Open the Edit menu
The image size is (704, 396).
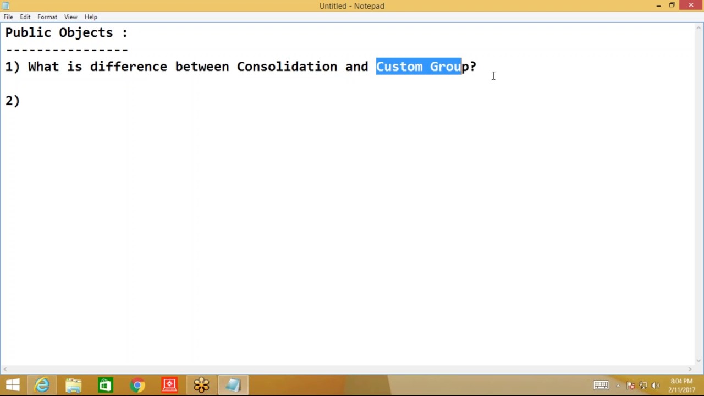tap(25, 17)
